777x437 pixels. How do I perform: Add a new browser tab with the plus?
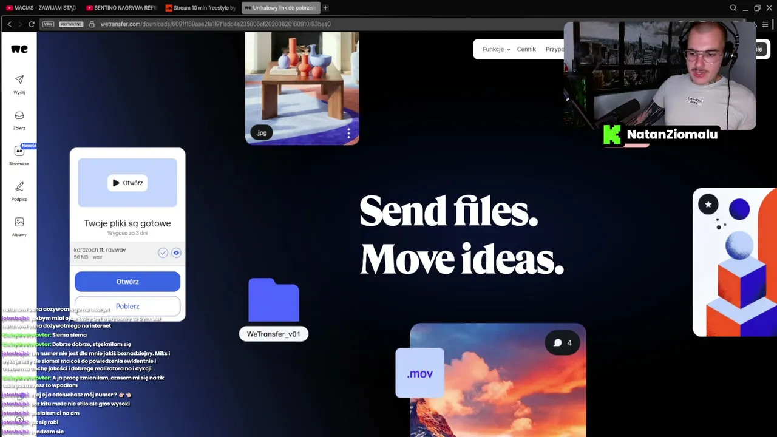325,8
